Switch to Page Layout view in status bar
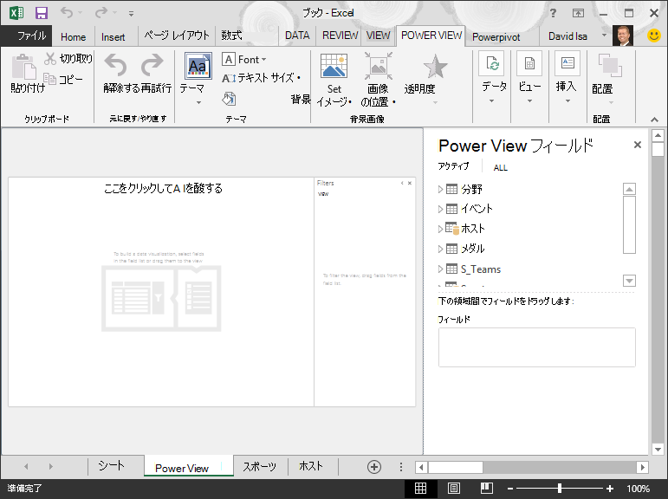The width and height of the screenshot is (668, 499). pos(454,489)
